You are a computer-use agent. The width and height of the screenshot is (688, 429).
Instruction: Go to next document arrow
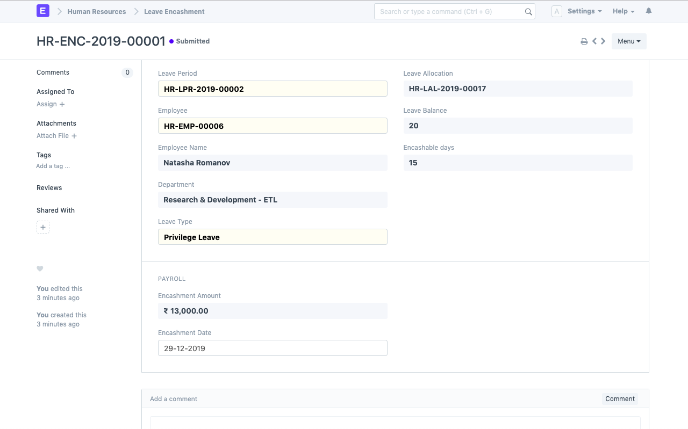pos(603,41)
